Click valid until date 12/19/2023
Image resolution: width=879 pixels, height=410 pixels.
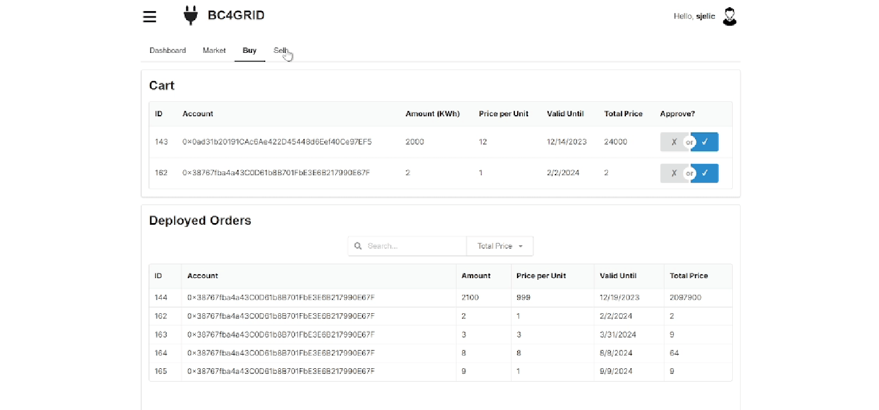coord(619,298)
